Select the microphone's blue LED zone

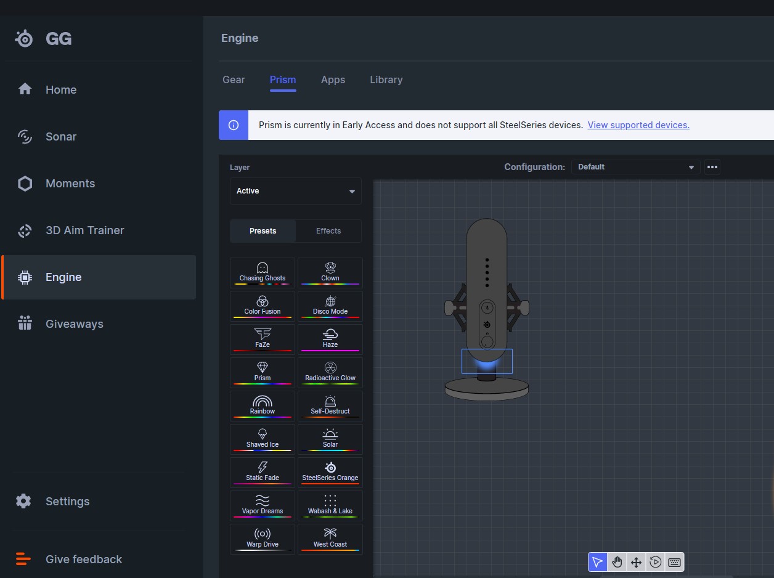pyautogui.click(x=487, y=362)
